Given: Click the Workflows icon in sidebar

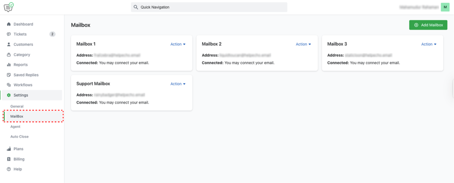Looking at the screenshot, I should coord(9,85).
